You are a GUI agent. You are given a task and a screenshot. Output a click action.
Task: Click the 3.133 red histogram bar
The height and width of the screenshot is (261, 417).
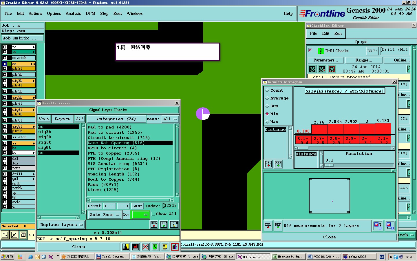[383, 129]
